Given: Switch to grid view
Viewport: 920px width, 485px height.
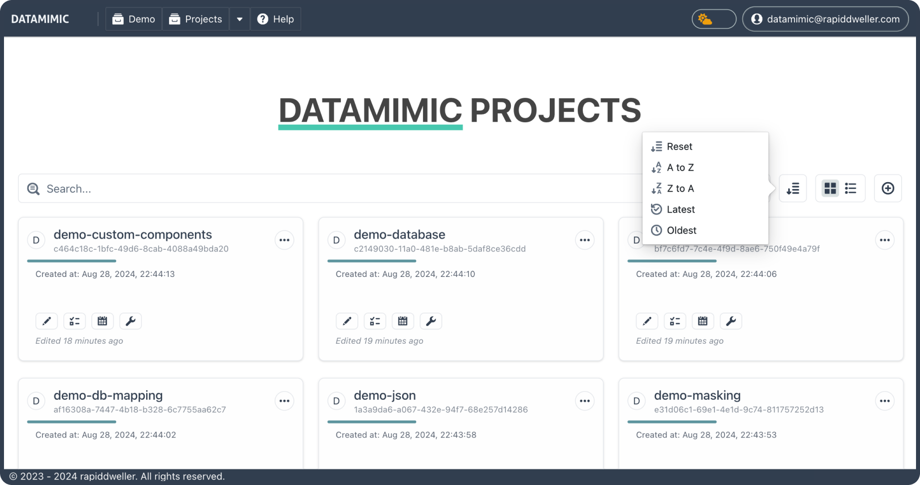Looking at the screenshot, I should click(x=830, y=188).
